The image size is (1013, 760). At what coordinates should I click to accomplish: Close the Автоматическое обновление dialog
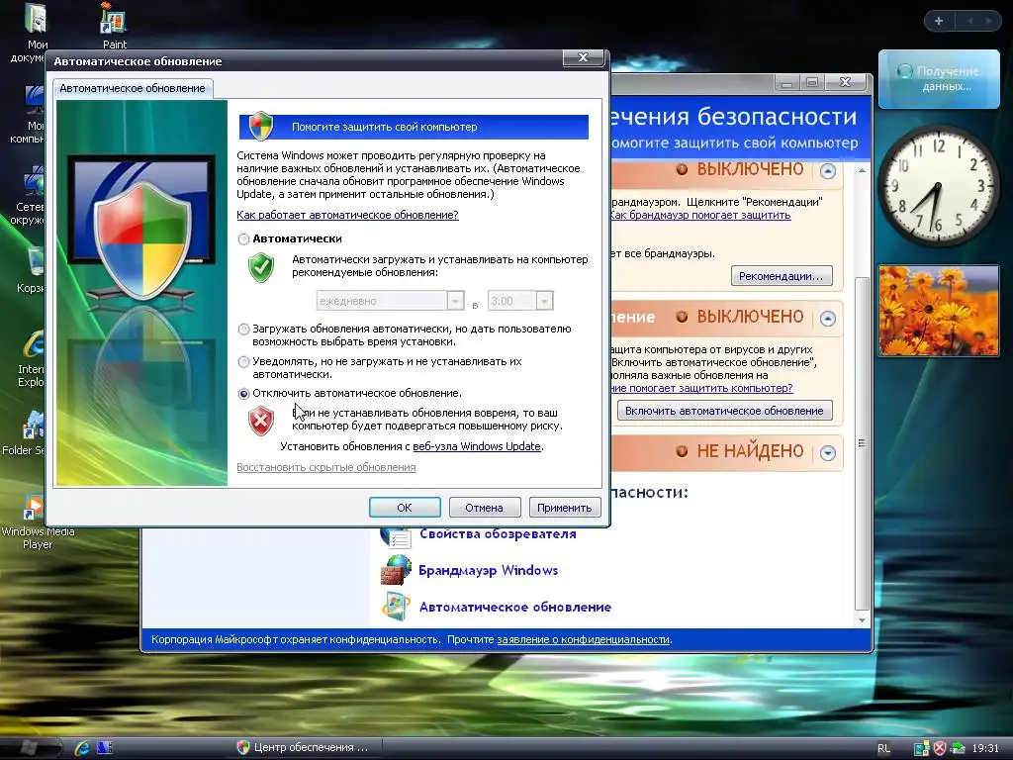(x=583, y=57)
